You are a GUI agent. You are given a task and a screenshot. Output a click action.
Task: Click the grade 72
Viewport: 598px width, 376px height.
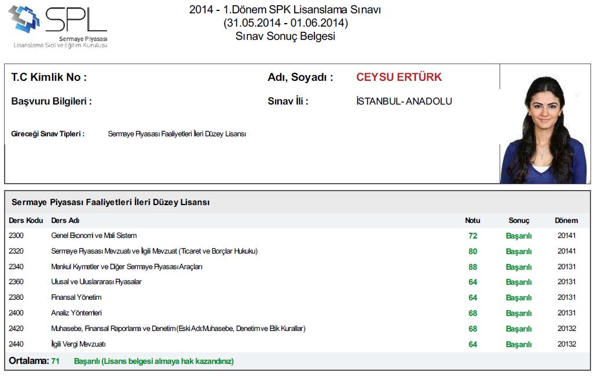coord(473,236)
